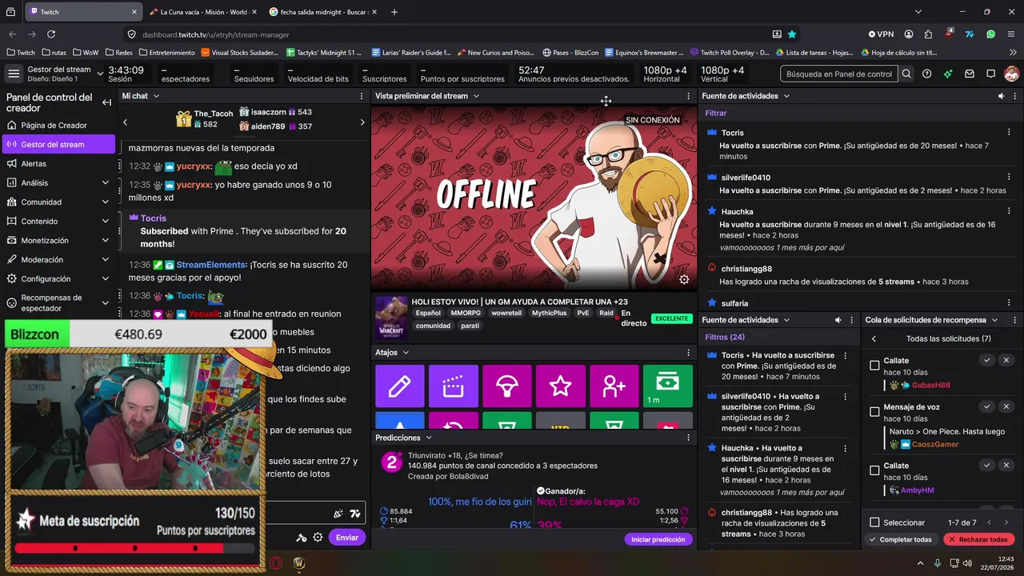Click the star shortcut tile in Atajos

561,386
